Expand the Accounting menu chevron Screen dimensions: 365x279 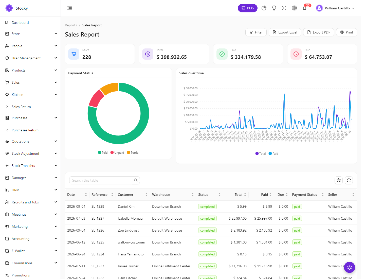(x=56, y=238)
